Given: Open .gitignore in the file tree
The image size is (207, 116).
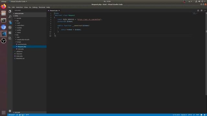Looking at the screenshot, I should tap(29, 52).
